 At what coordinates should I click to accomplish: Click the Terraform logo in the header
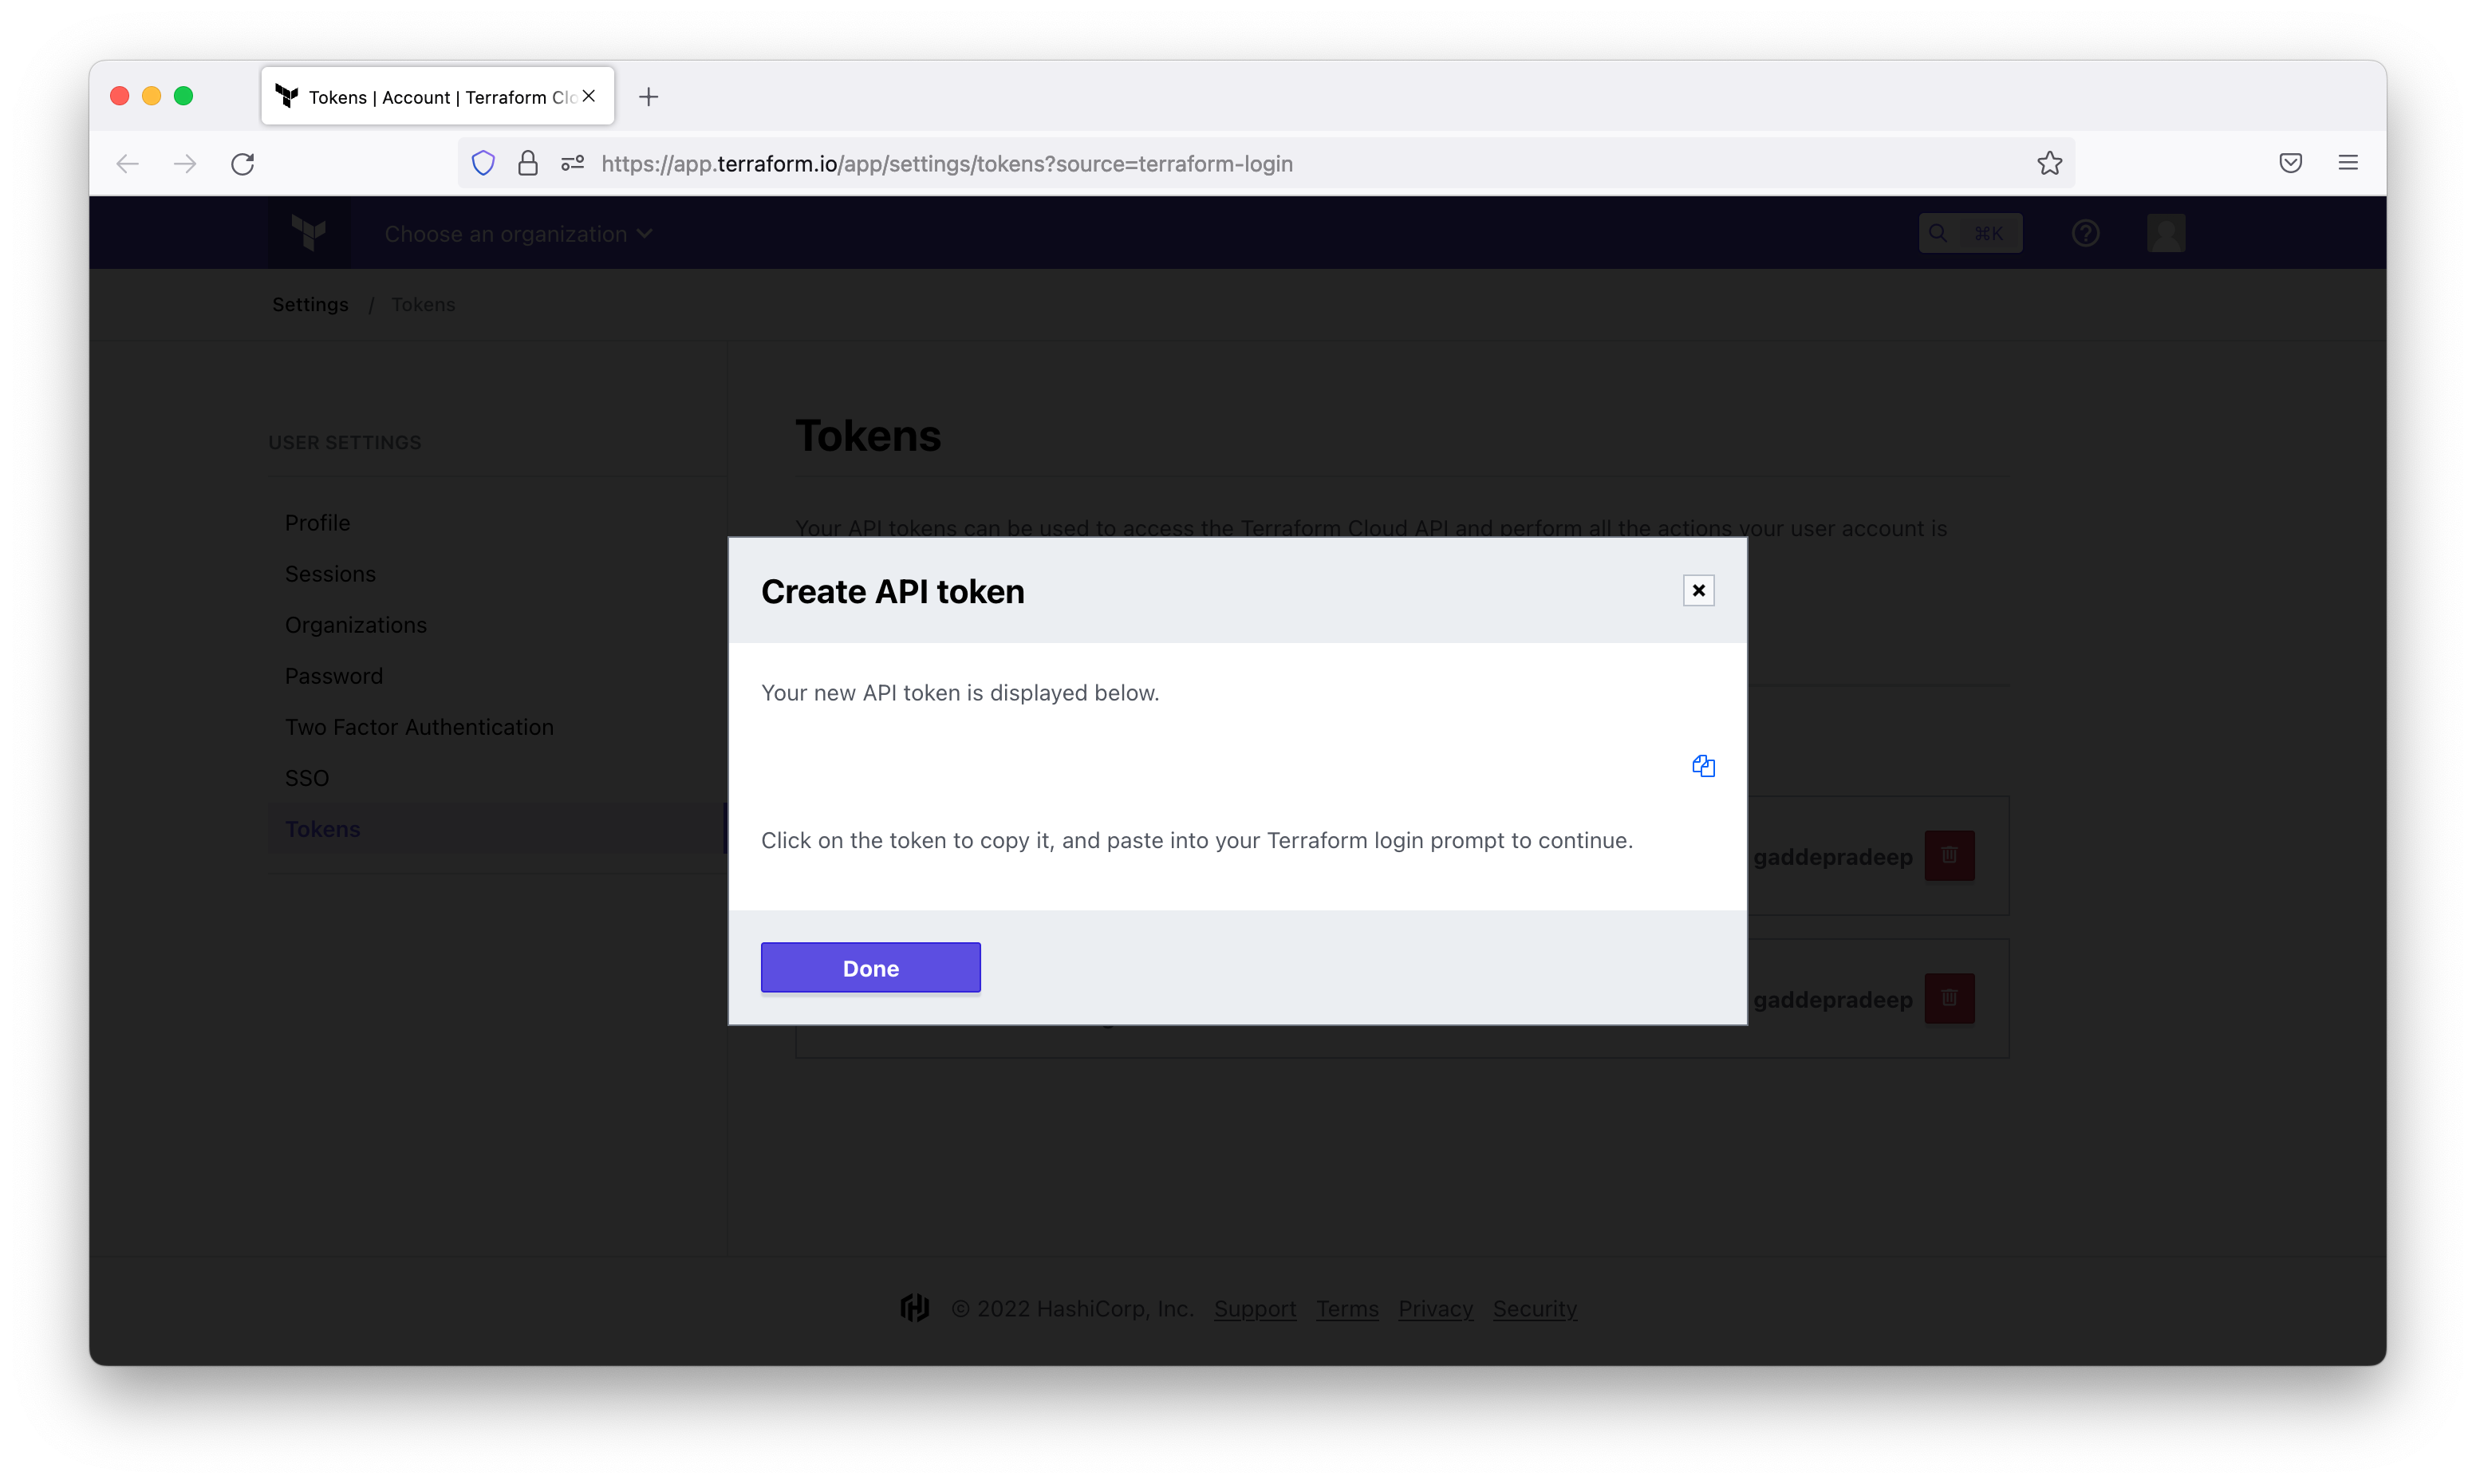tap(309, 233)
